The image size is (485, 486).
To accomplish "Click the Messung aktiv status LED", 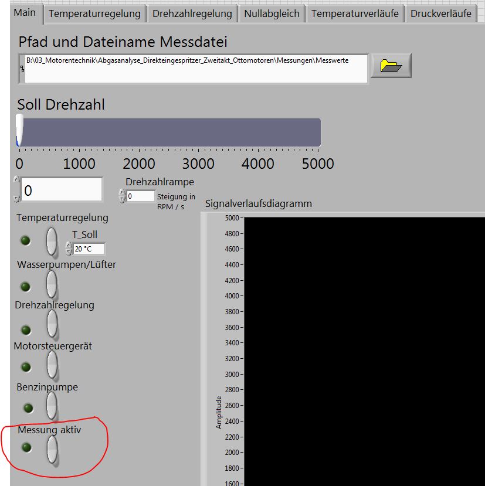I will pos(26,447).
